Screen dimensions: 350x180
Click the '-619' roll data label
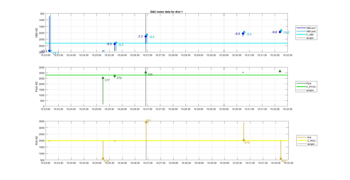coord(247,142)
